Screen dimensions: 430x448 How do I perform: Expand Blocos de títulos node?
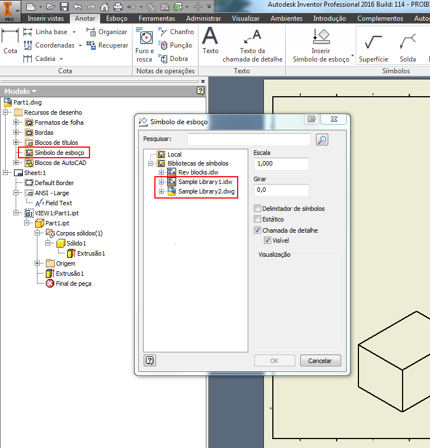[x=16, y=142]
